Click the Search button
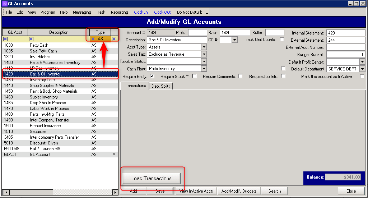 tap(275, 191)
